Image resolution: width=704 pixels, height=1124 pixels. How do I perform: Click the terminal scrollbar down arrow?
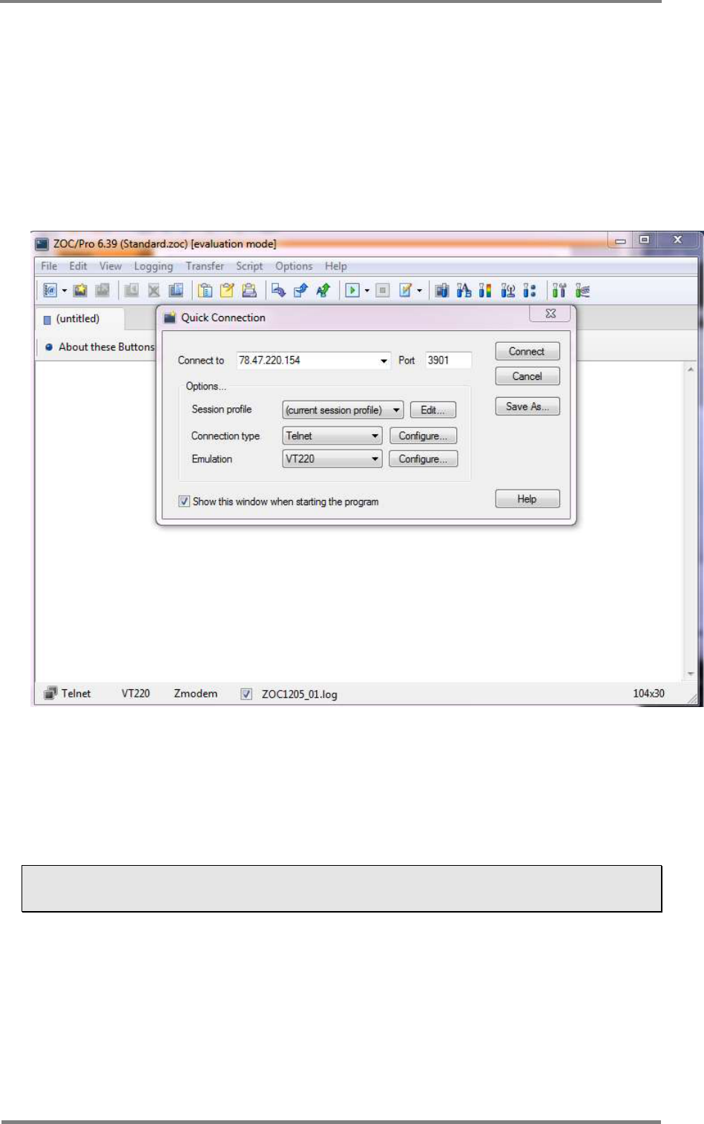tap(691, 674)
